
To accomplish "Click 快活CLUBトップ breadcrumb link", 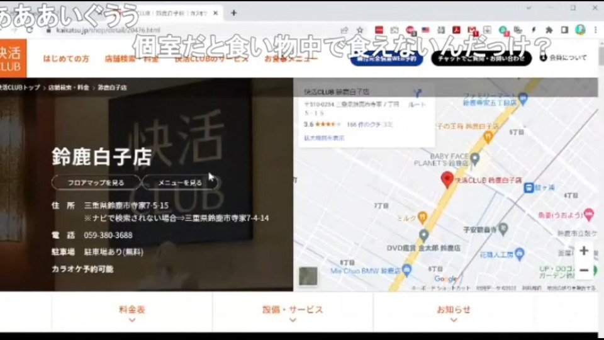I will point(20,88).
